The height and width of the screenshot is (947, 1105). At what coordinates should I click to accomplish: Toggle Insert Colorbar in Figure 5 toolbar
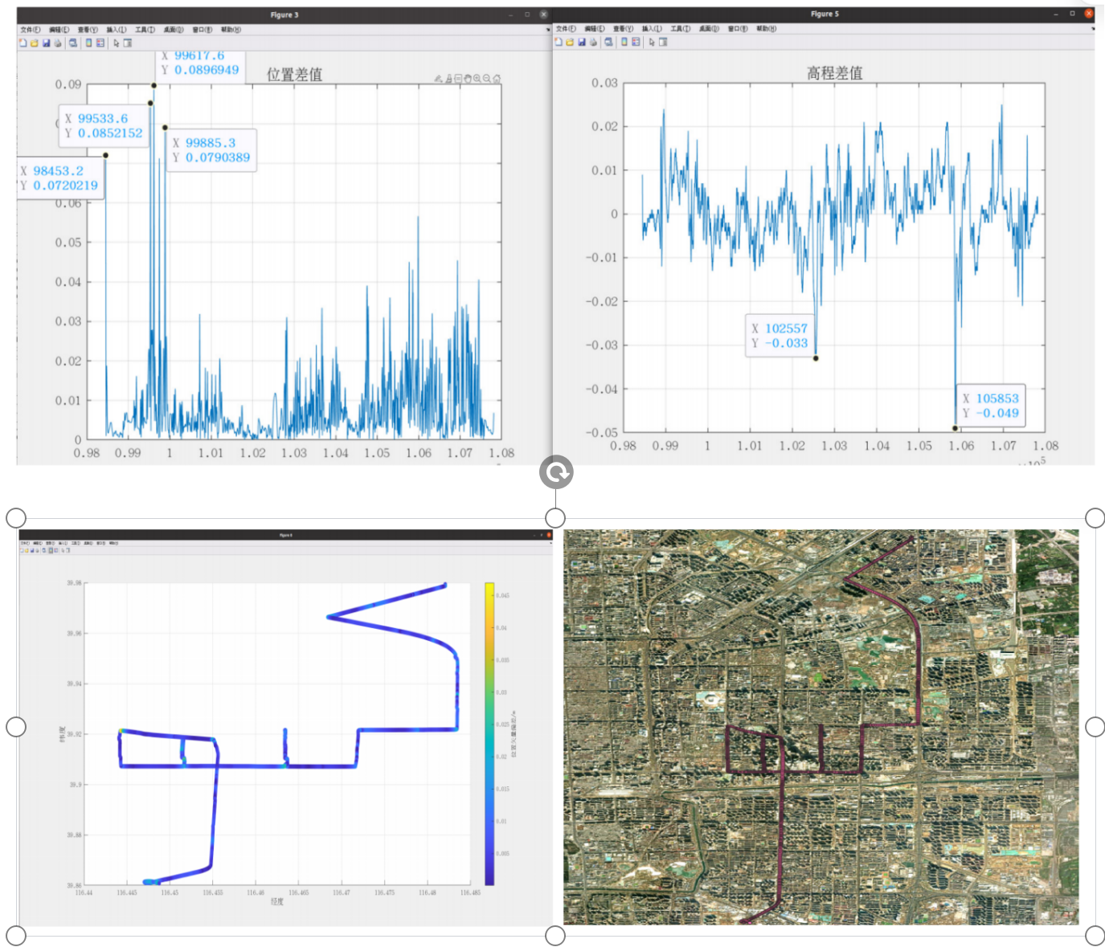(x=624, y=43)
